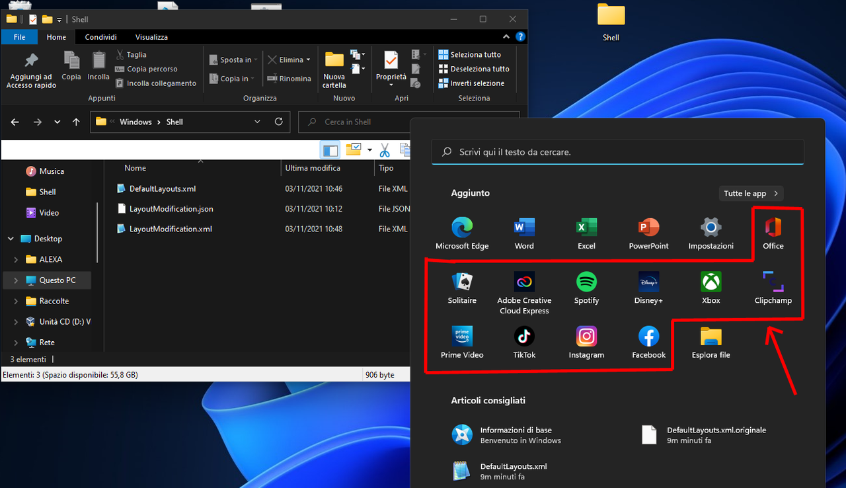Launch Prime Video app

[462, 343]
